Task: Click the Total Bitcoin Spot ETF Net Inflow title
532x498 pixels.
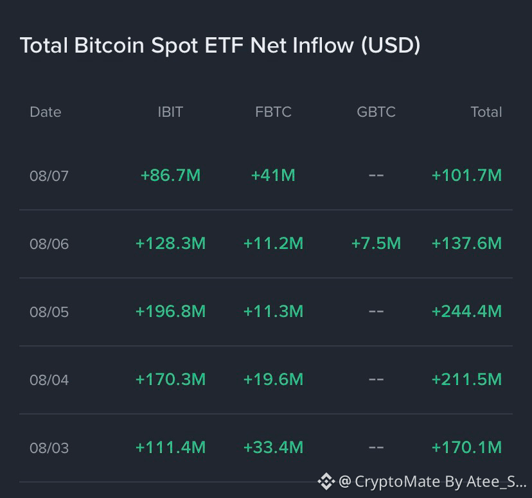Action: pos(220,46)
